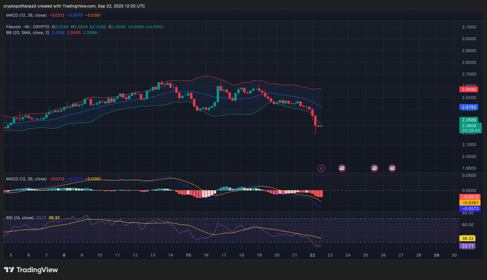The width and height of the screenshot is (487, 280).
Task: Click the orange -0.0361 signal value label
Action: (x=470, y=203)
